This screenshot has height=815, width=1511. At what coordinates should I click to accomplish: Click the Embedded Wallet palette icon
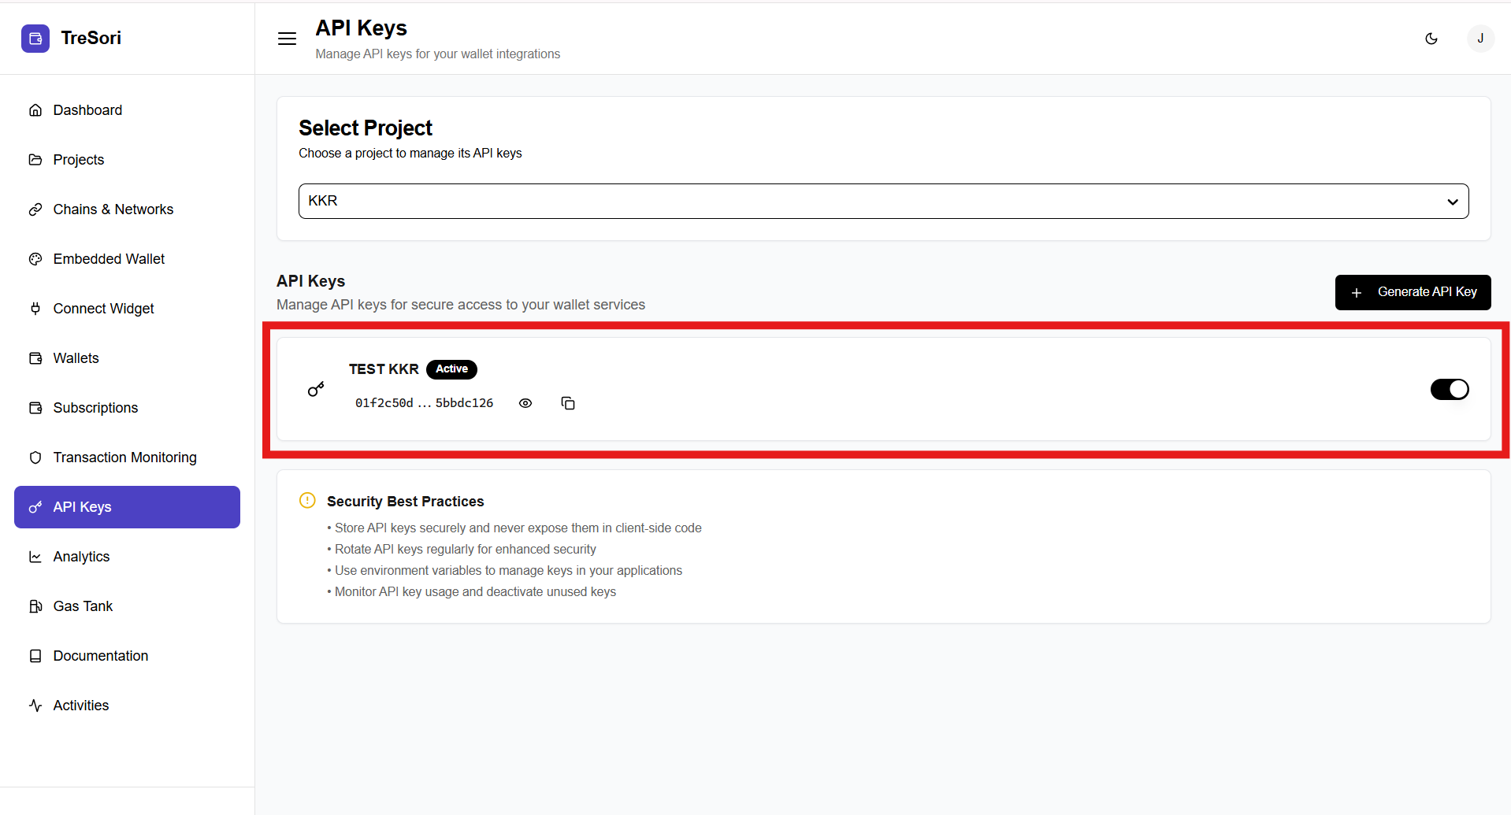click(x=35, y=259)
